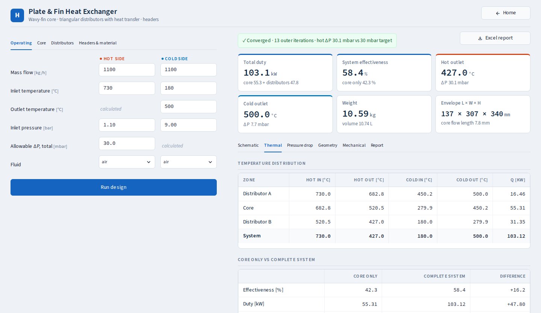Screen dimensions: 541x313
Task: Click the blue H app logo
Action: click(17, 15)
